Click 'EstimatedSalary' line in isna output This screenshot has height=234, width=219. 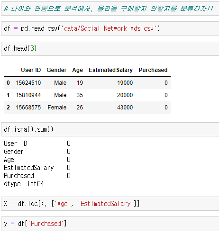point(37,168)
